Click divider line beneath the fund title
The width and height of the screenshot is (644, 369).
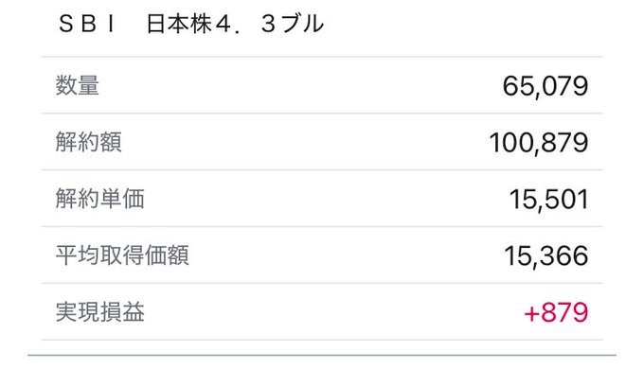click(x=322, y=57)
